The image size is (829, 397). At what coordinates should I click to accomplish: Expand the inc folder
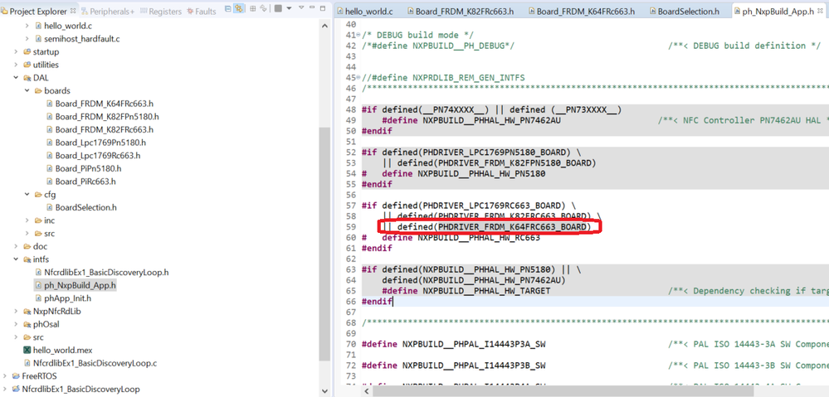tap(27, 220)
